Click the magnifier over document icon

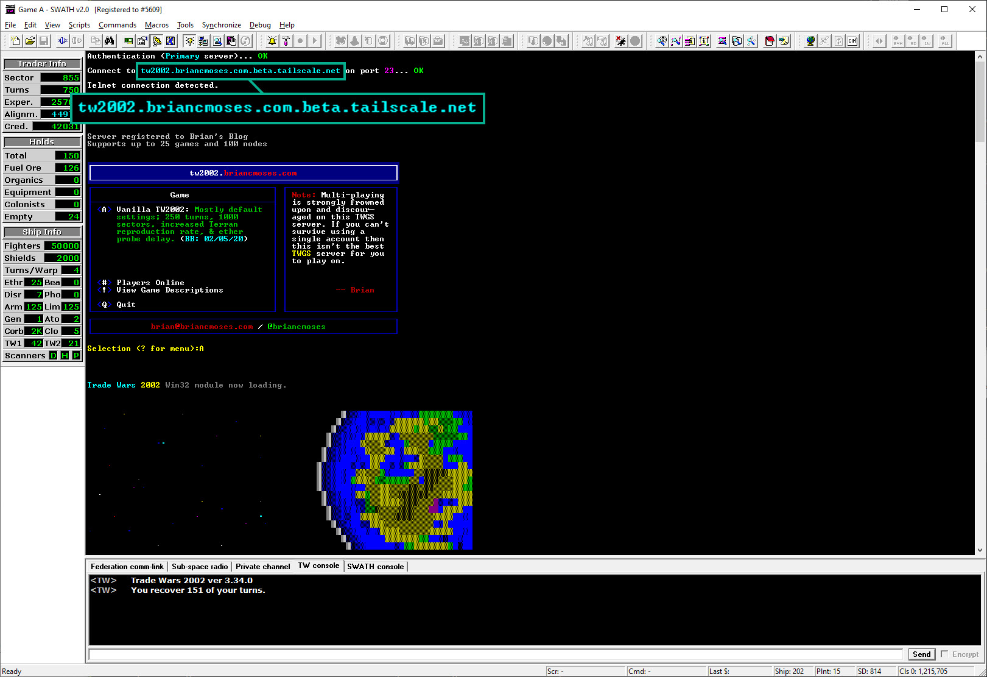click(x=217, y=41)
